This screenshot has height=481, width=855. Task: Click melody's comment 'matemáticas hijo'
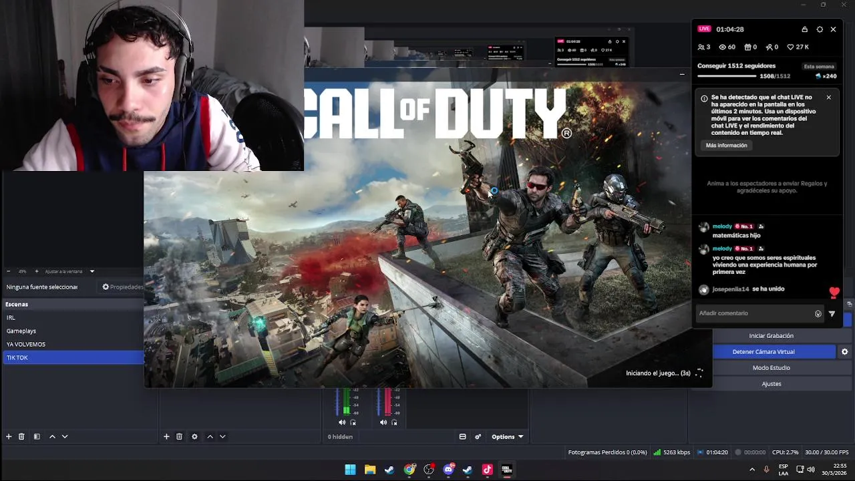coord(736,235)
